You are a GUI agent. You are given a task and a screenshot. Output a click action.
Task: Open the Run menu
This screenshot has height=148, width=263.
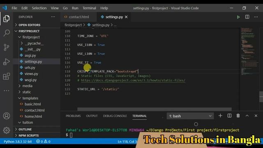[75, 8]
